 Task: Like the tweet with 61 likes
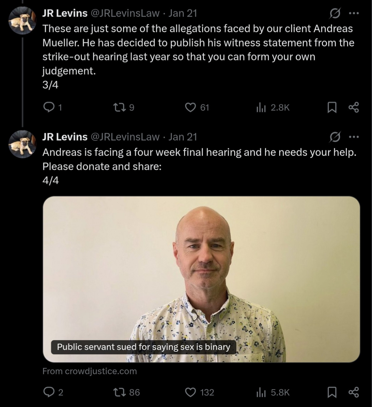190,107
